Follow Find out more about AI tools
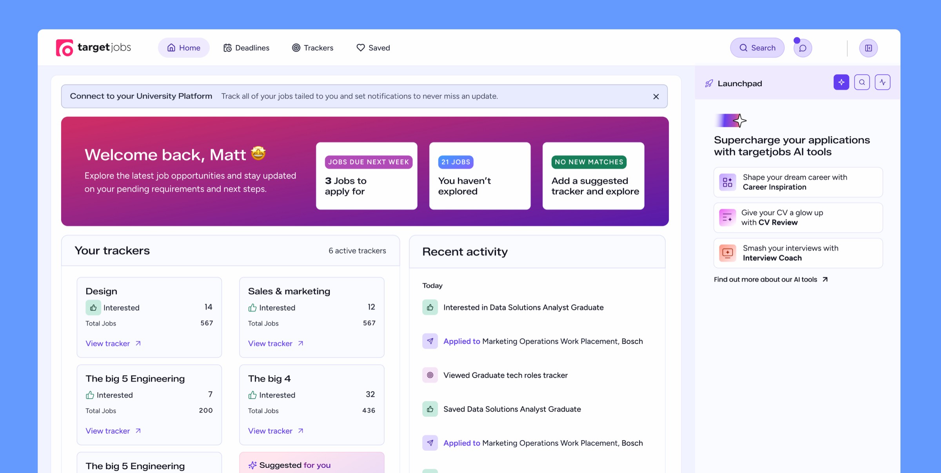This screenshot has height=473, width=941. point(771,279)
